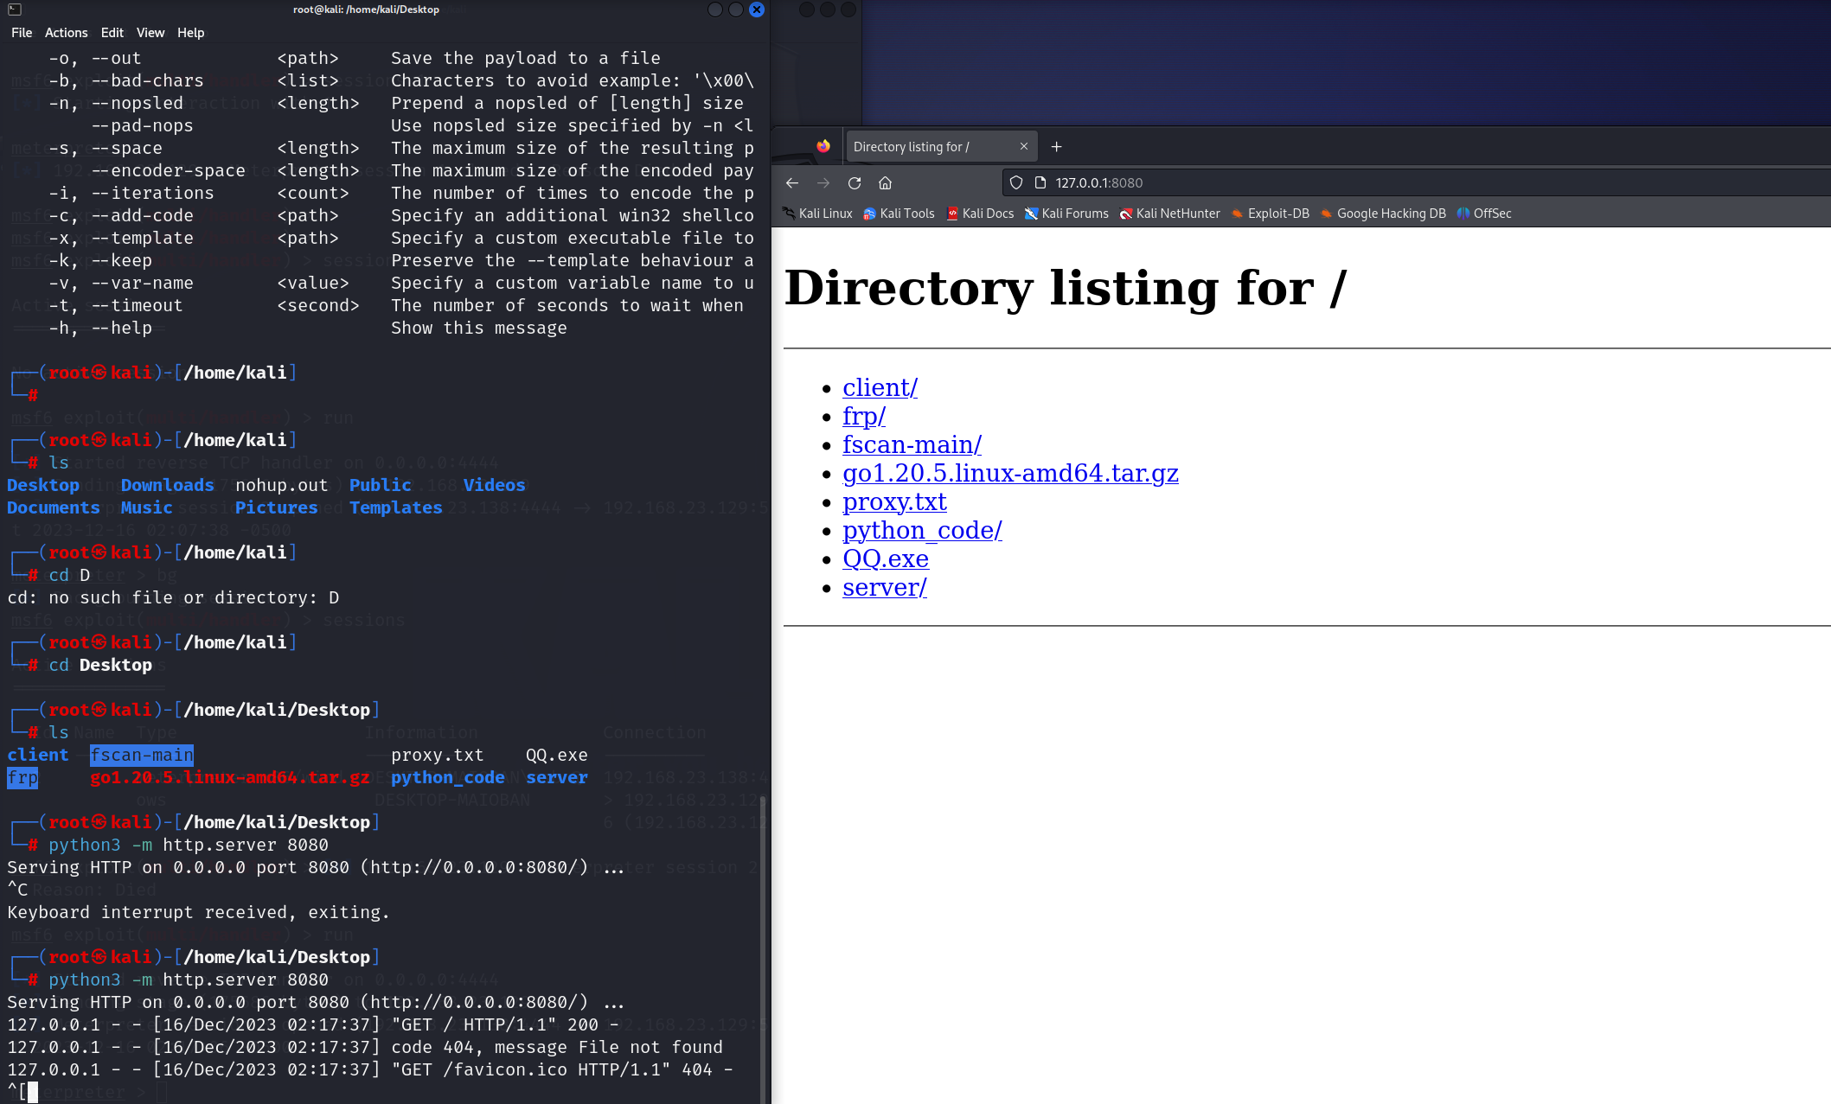Open a new browser tab
1831x1104 pixels.
pyautogui.click(x=1056, y=146)
